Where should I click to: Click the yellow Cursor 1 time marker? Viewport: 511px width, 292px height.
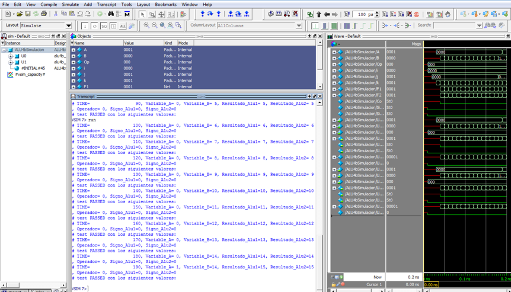[431, 284]
